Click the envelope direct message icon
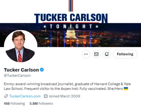 click(96, 54)
